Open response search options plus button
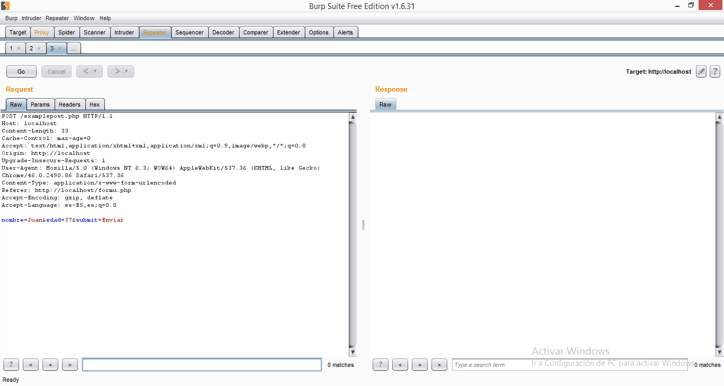Viewport: 724px width, 386px height. [x=420, y=365]
